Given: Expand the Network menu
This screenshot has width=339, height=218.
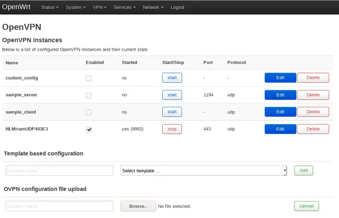Looking at the screenshot, I should (x=153, y=7).
